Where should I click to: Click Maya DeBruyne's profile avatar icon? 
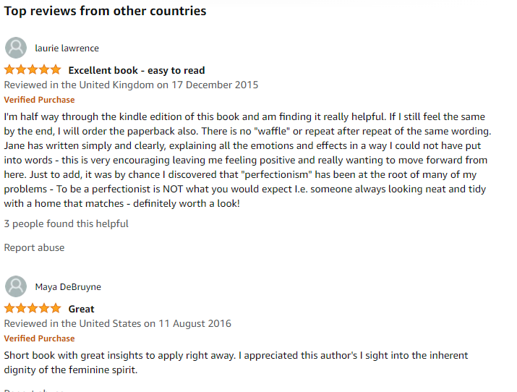16,286
